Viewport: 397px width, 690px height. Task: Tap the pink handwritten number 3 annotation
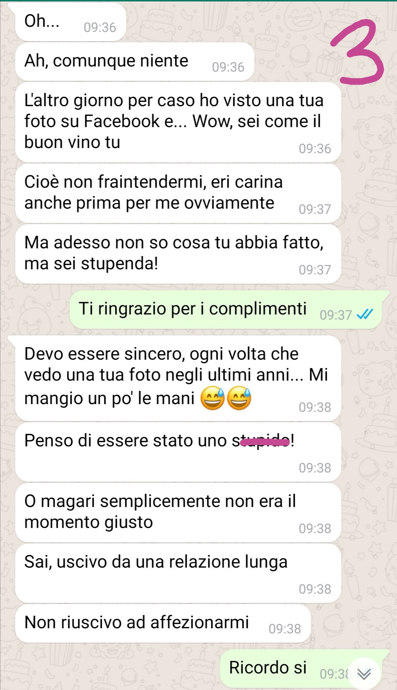click(357, 51)
